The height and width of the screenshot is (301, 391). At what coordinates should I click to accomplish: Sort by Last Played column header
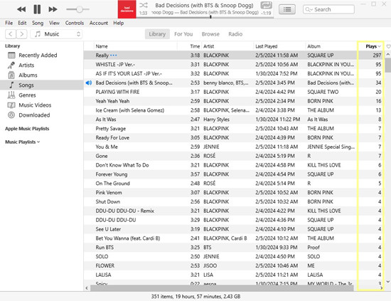[x=267, y=46]
